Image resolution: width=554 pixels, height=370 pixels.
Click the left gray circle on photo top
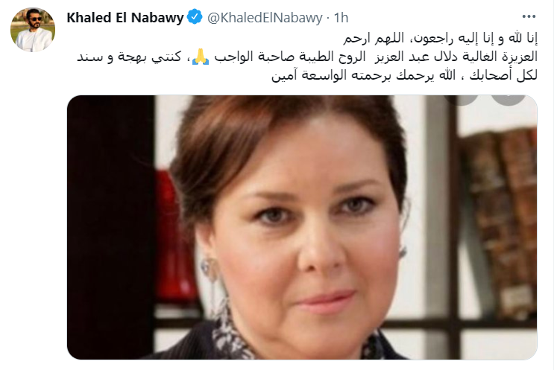click(x=461, y=101)
